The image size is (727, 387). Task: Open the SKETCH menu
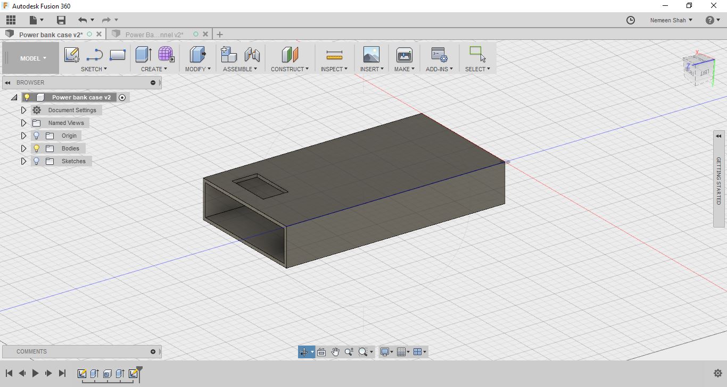[x=94, y=69]
